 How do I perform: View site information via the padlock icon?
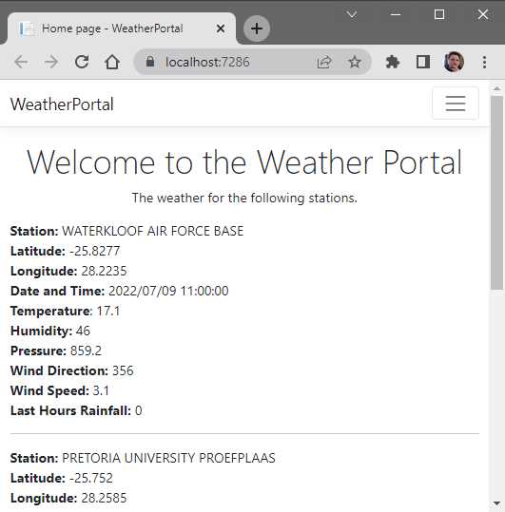(x=150, y=62)
